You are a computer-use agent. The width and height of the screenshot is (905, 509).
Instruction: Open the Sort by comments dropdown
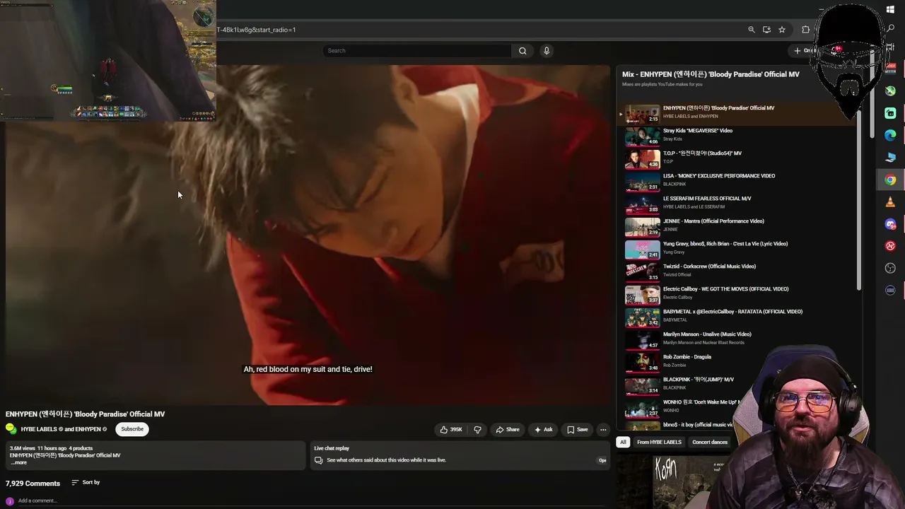(x=86, y=482)
